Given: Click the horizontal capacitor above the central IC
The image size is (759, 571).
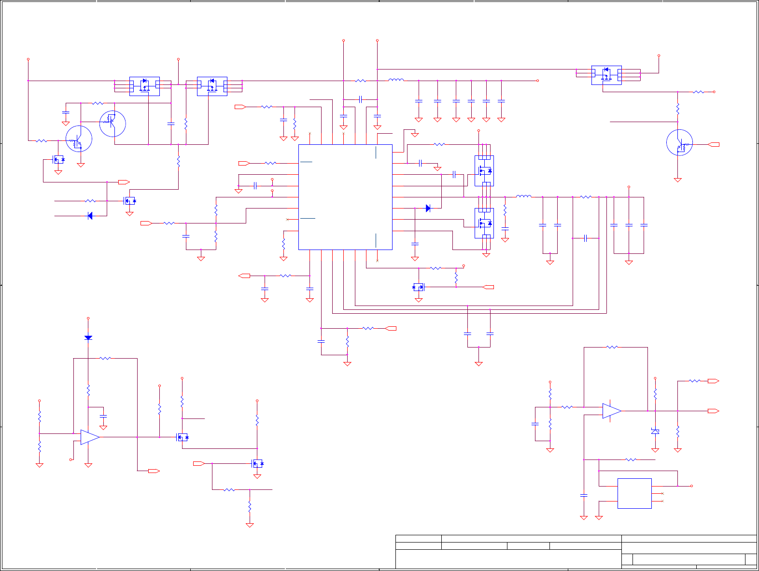Looking at the screenshot, I should (360, 99).
